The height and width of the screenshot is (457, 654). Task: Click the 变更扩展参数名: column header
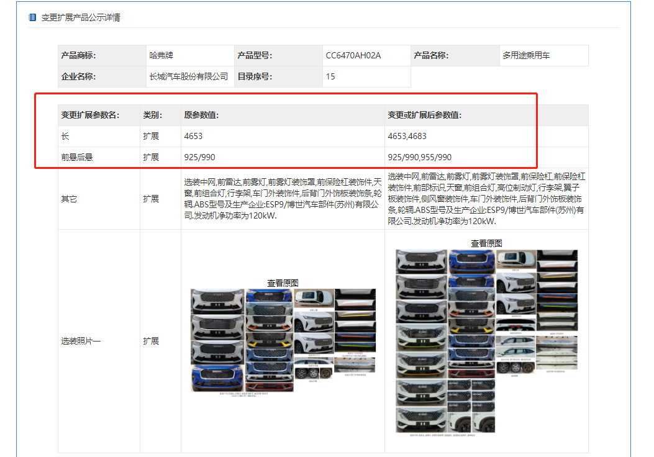pyautogui.click(x=99, y=115)
